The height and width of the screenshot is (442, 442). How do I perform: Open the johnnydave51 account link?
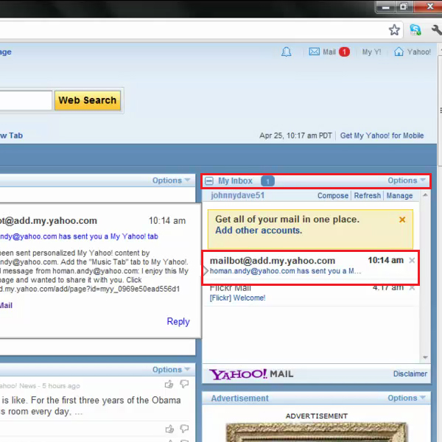238,195
